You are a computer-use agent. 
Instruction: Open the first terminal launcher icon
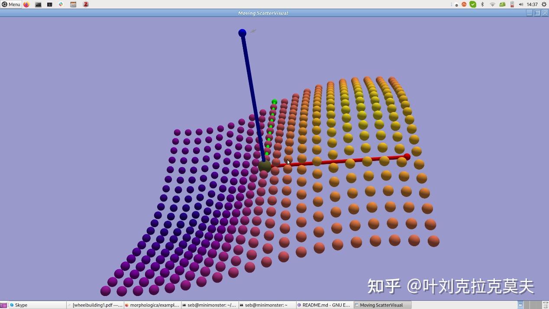38,4
